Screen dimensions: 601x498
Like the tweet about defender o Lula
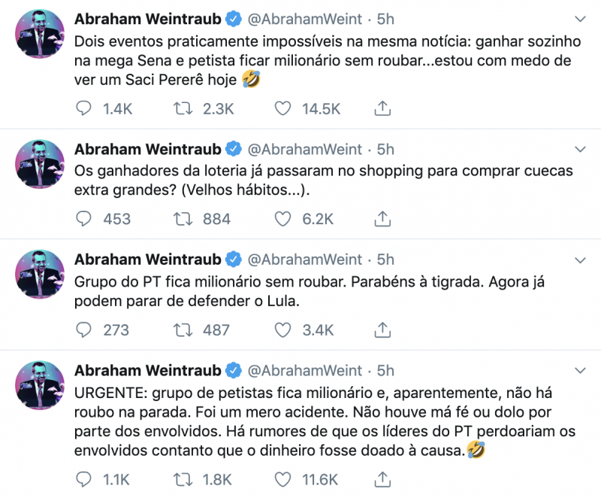pyautogui.click(x=283, y=329)
